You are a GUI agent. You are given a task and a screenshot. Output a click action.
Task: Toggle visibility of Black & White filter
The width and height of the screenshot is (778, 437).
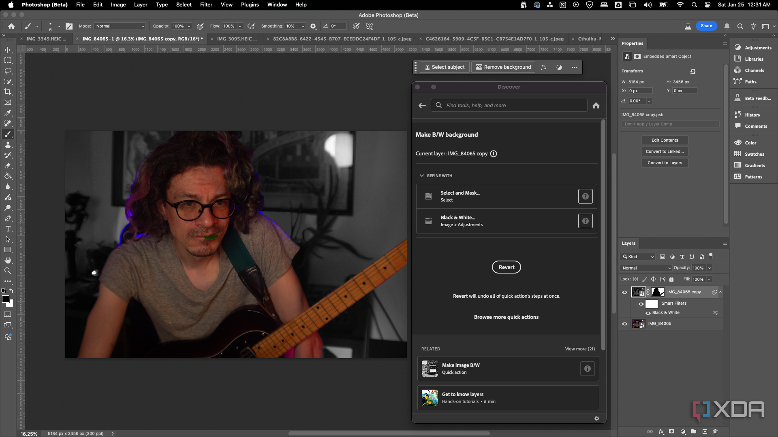coord(648,313)
